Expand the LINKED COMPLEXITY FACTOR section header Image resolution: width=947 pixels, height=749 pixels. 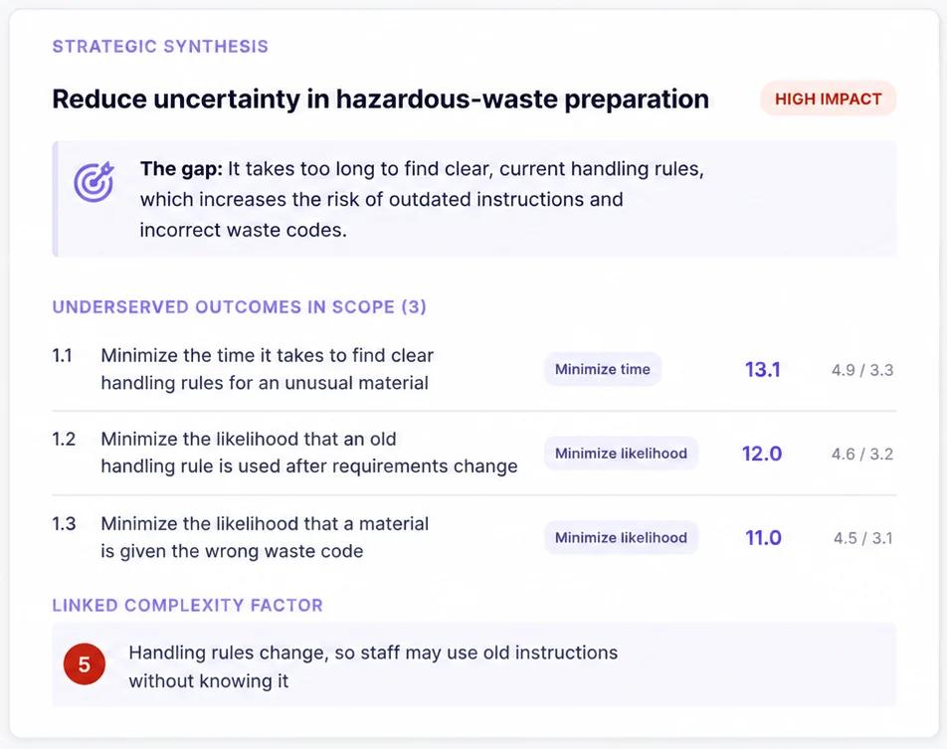coord(187,605)
